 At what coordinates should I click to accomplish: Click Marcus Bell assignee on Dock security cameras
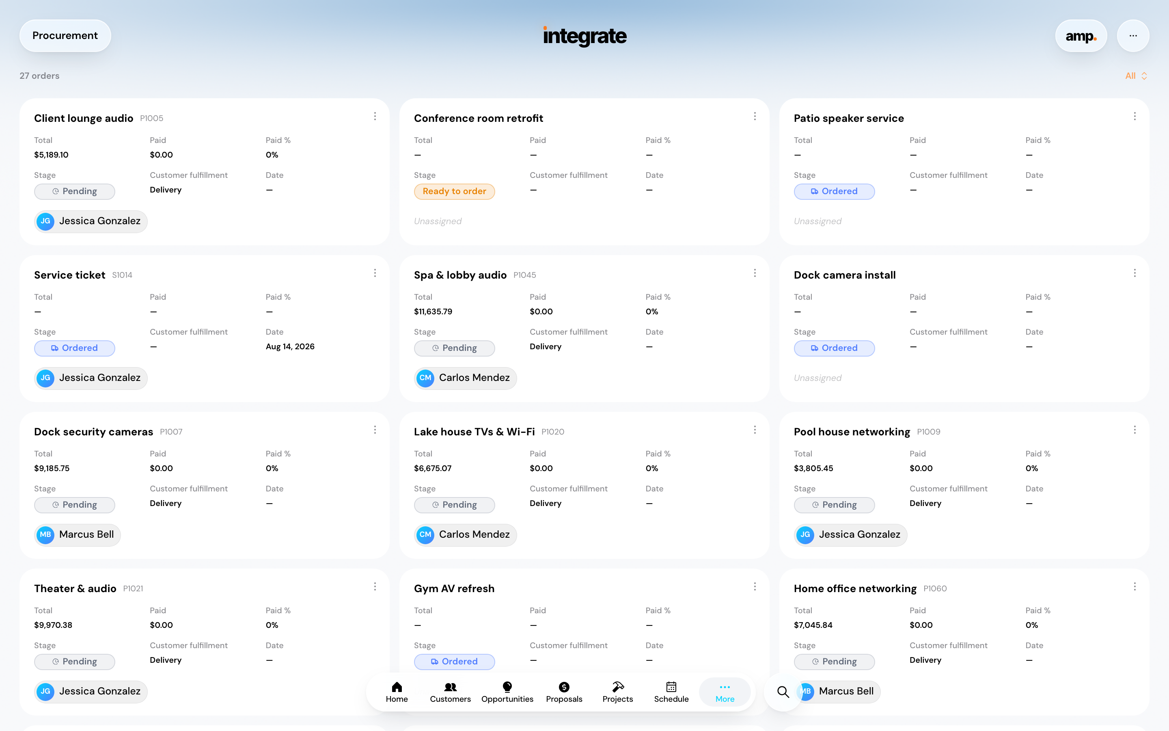(x=77, y=535)
